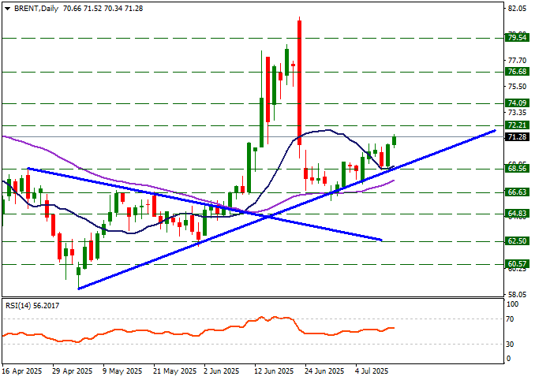Click the current price tag 71.28
535x380 pixels.
pos(518,136)
